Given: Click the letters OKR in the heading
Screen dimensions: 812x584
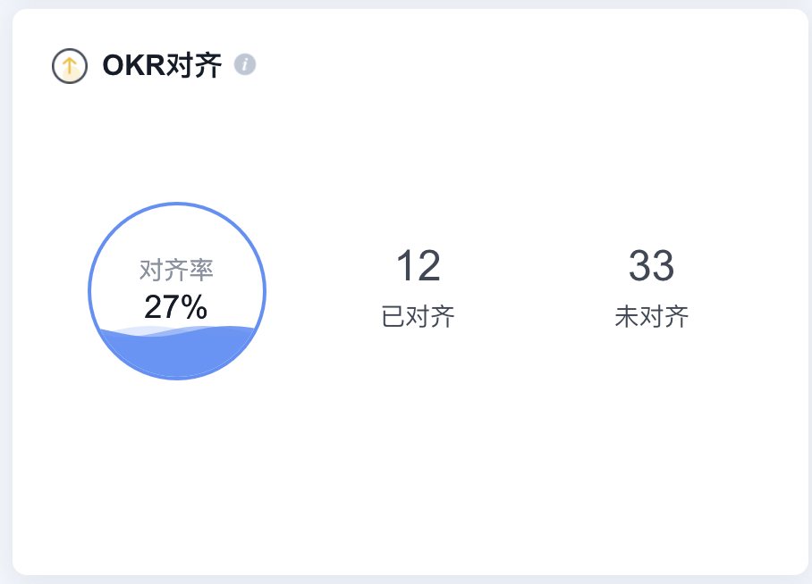Looking at the screenshot, I should click(134, 65).
